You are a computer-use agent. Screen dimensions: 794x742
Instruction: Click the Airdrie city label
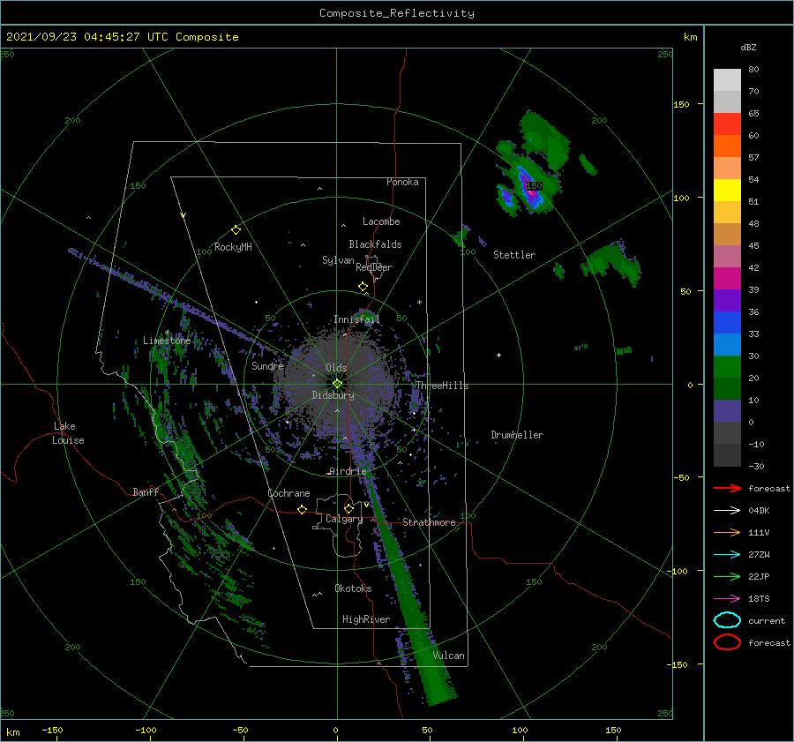[348, 471]
